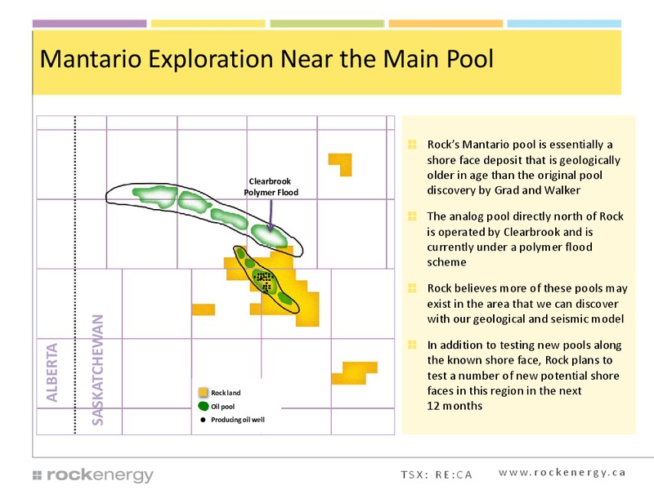
Task: Select the vertical 'SASKATCHEWAN' map label
Action: (97, 370)
